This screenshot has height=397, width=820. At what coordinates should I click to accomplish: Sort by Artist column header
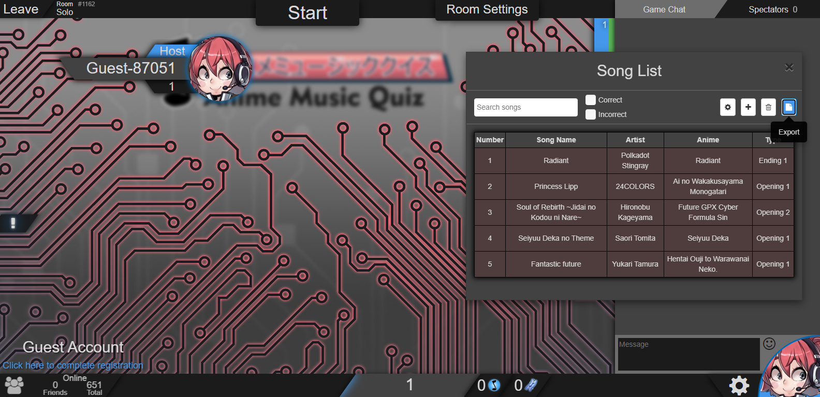tap(635, 140)
